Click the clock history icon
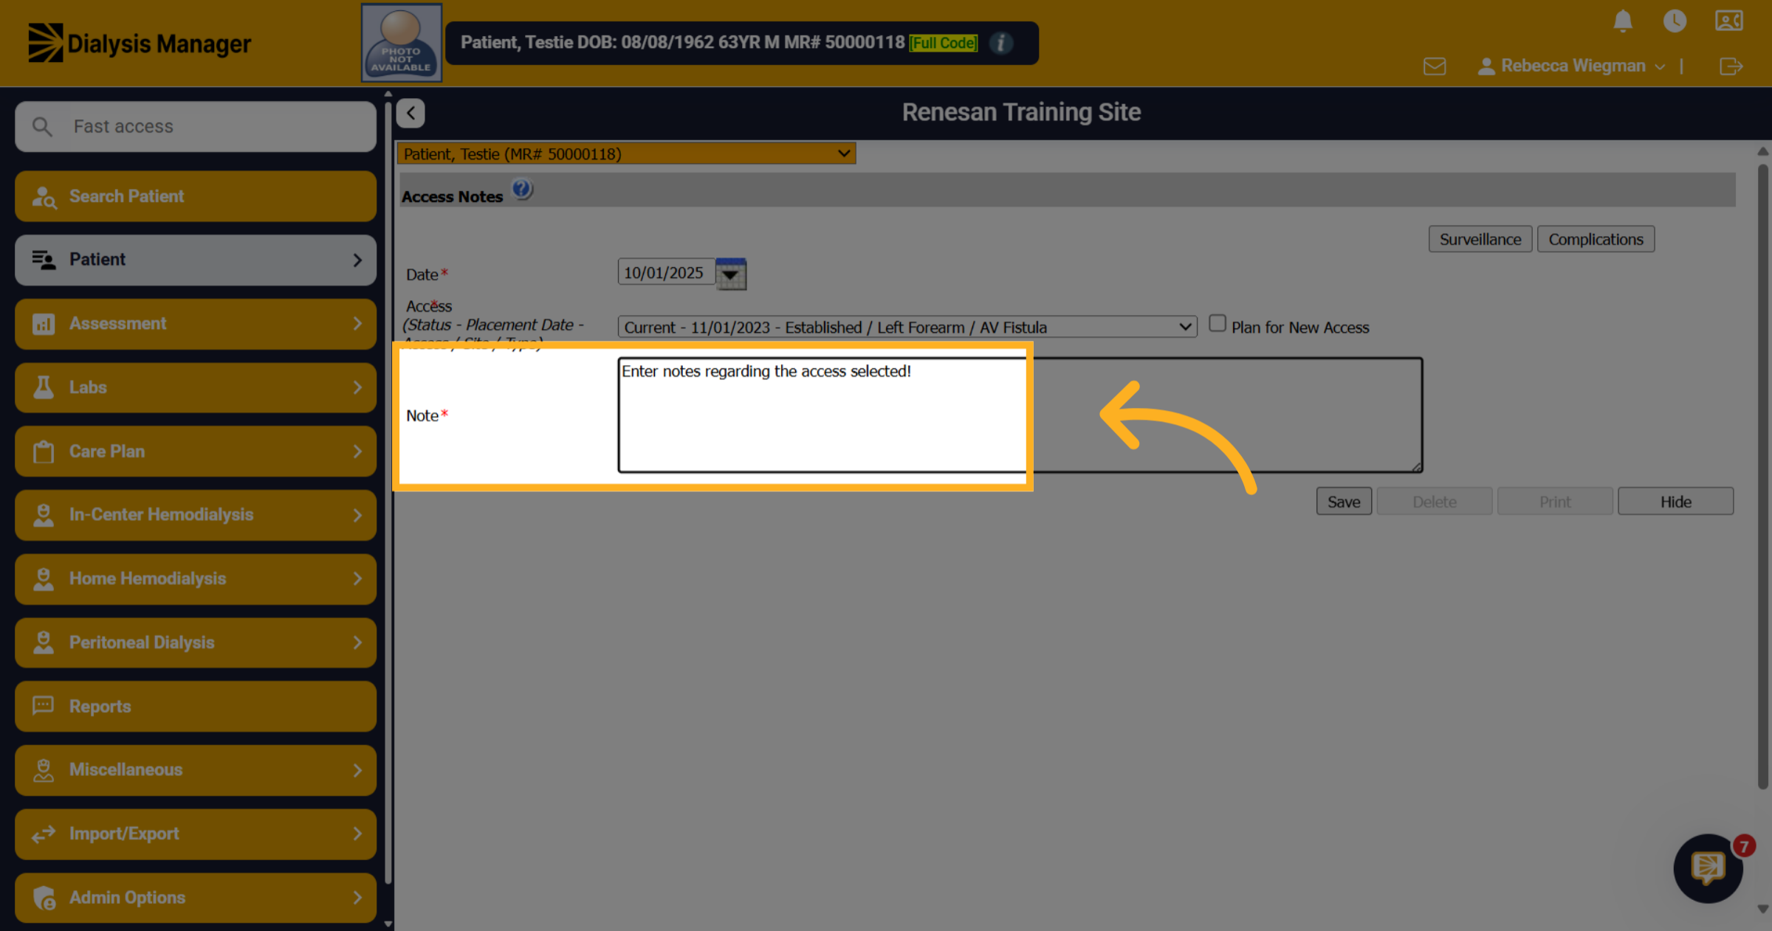The width and height of the screenshot is (1772, 931). coord(1675,21)
